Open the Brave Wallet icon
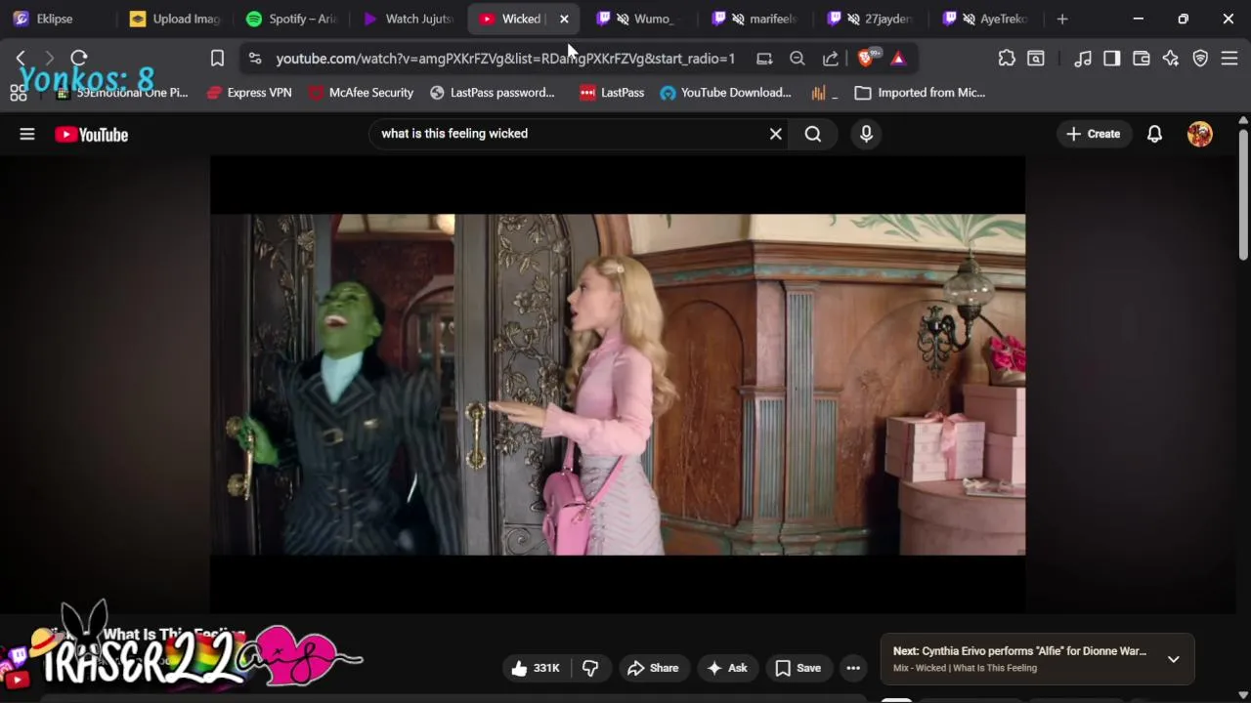 (1142, 59)
